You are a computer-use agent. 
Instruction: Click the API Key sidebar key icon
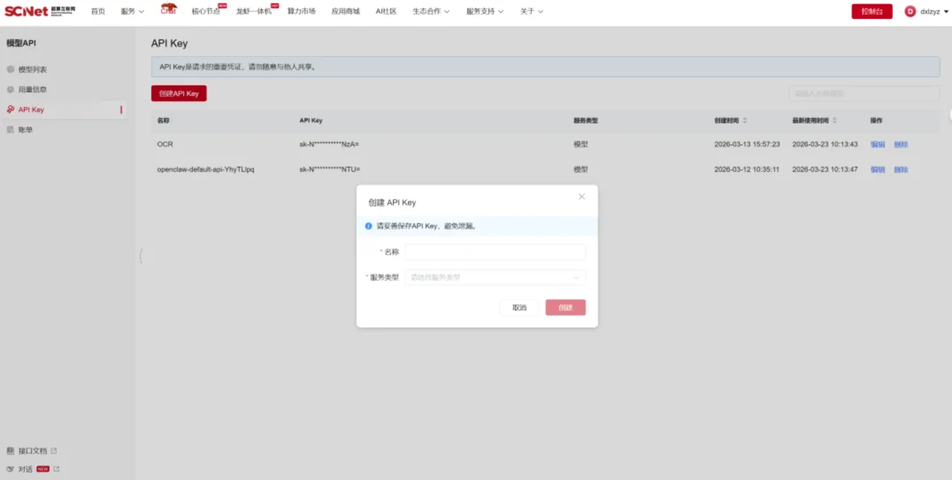tap(11, 109)
